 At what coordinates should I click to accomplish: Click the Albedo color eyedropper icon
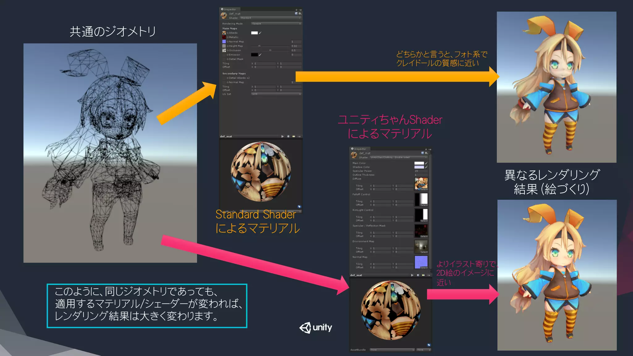pyautogui.click(x=260, y=33)
